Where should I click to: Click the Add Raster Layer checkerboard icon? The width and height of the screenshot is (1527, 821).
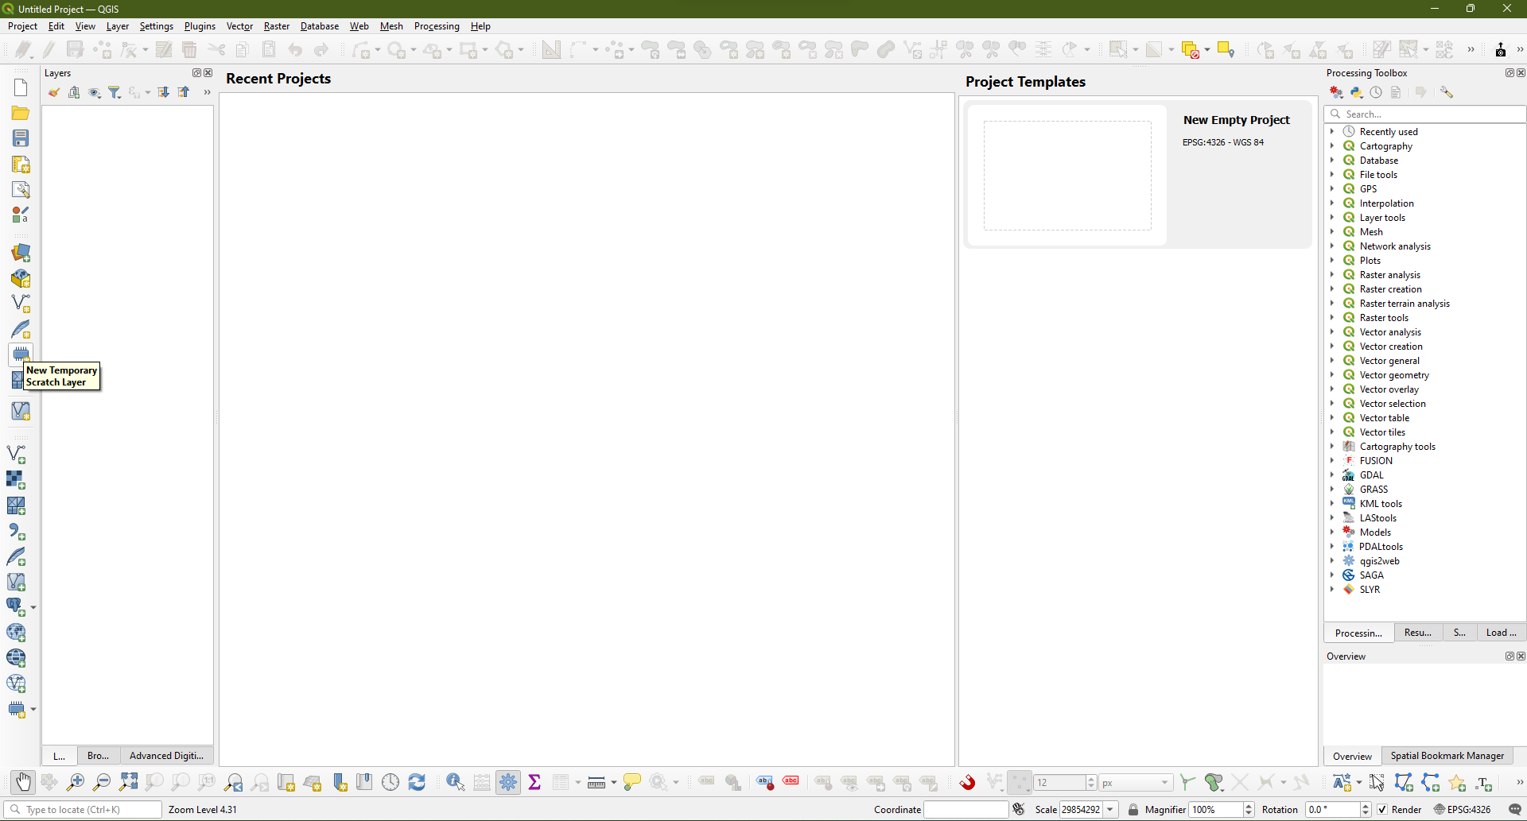pyautogui.click(x=16, y=479)
